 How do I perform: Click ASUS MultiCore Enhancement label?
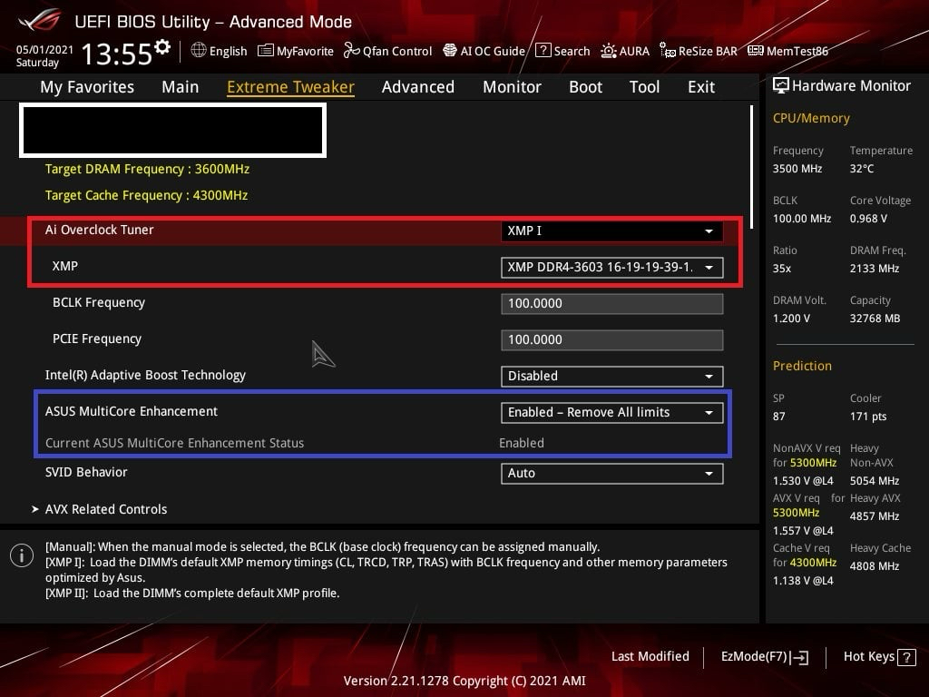[x=132, y=411]
